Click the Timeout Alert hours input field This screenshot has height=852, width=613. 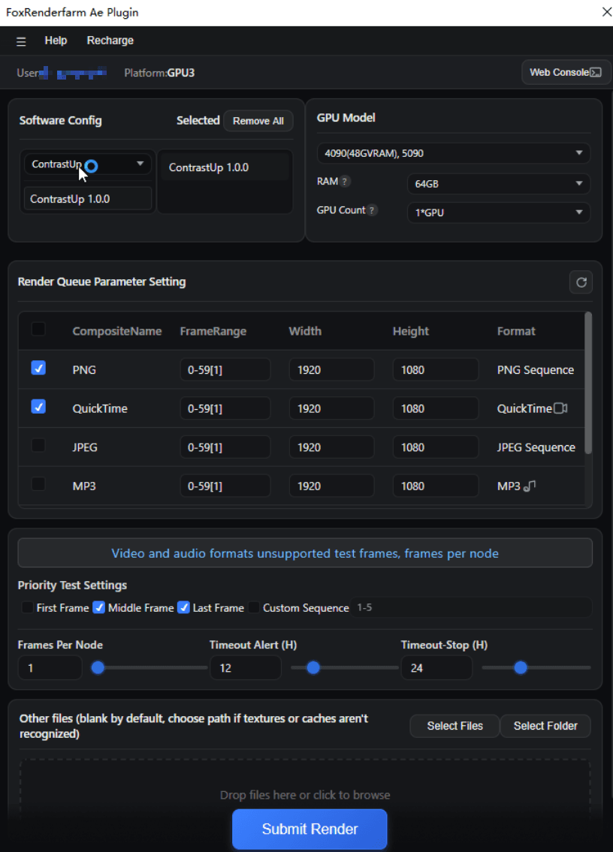click(245, 667)
